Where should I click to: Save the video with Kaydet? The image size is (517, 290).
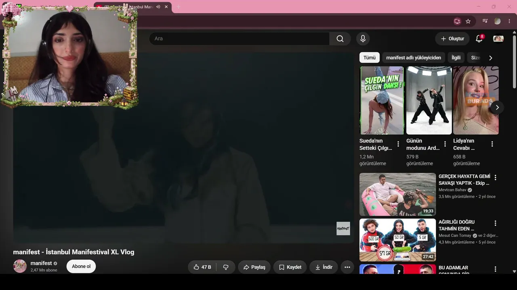[290, 267]
